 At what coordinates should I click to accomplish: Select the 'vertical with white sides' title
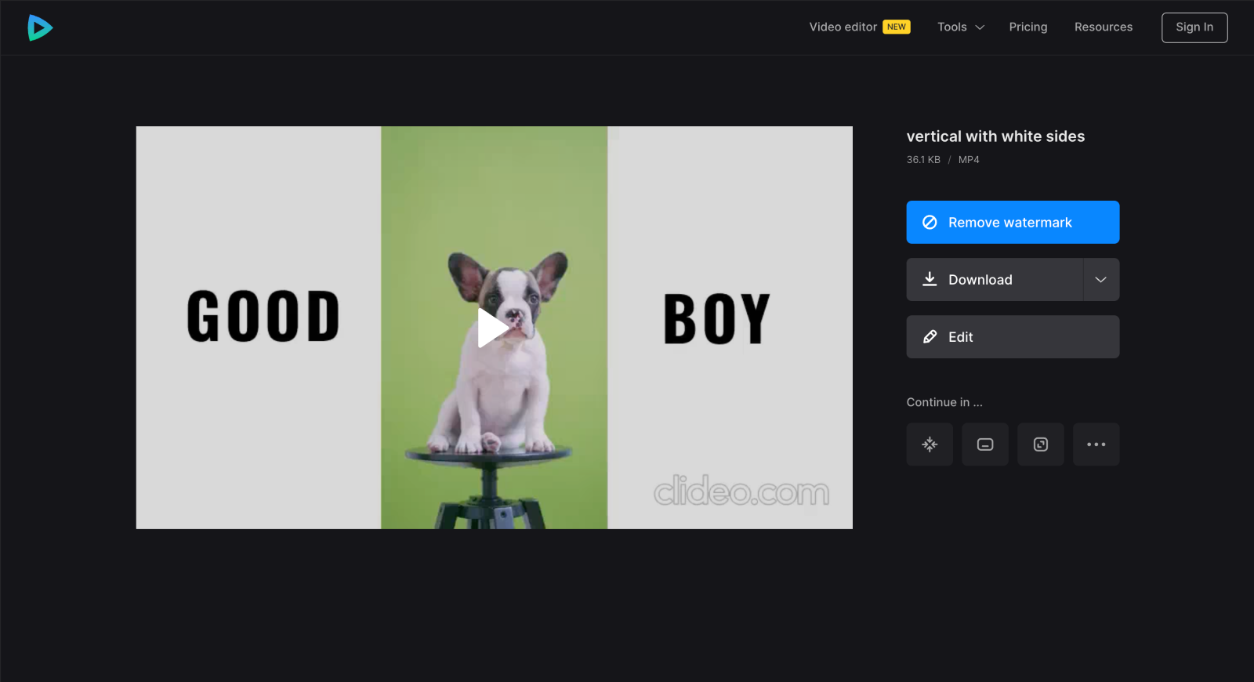coord(995,136)
